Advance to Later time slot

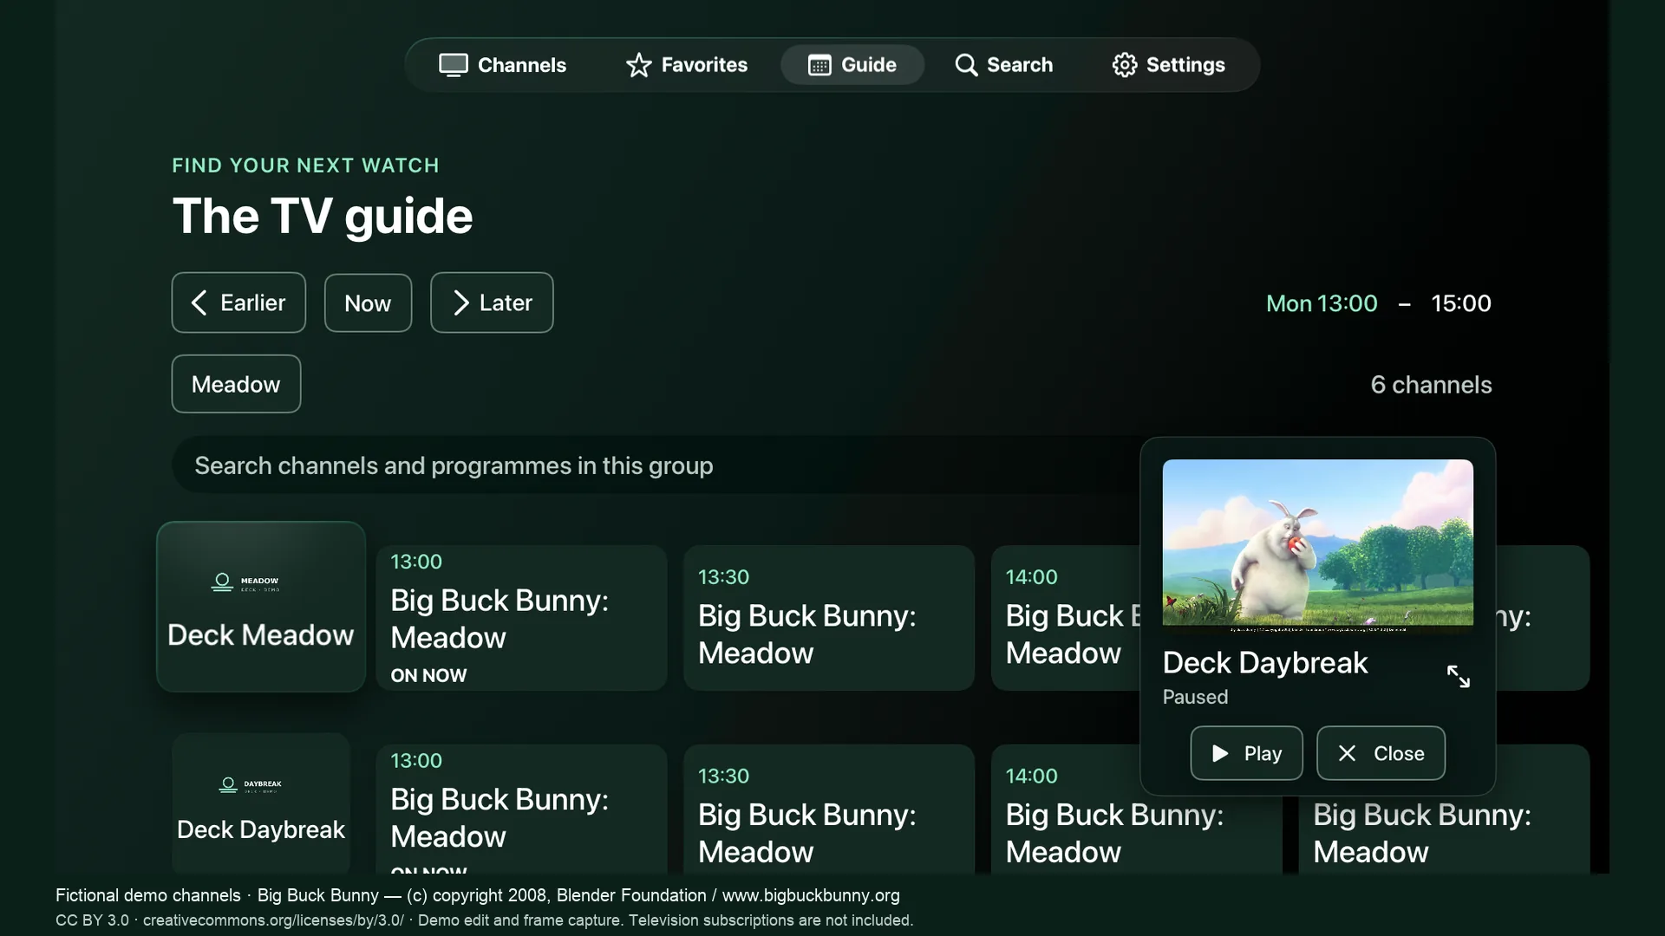pyautogui.click(x=492, y=302)
